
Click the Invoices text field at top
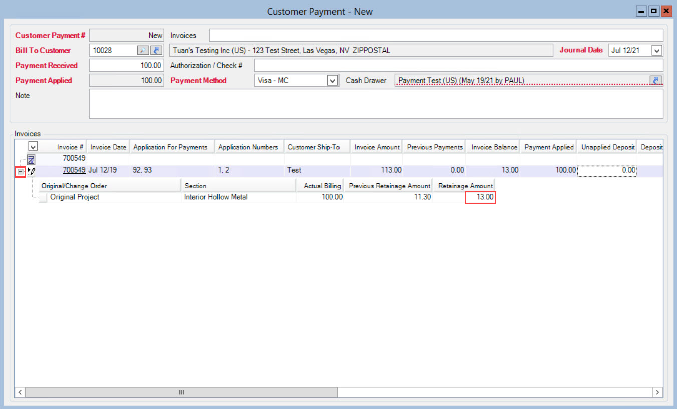[436, 35]
